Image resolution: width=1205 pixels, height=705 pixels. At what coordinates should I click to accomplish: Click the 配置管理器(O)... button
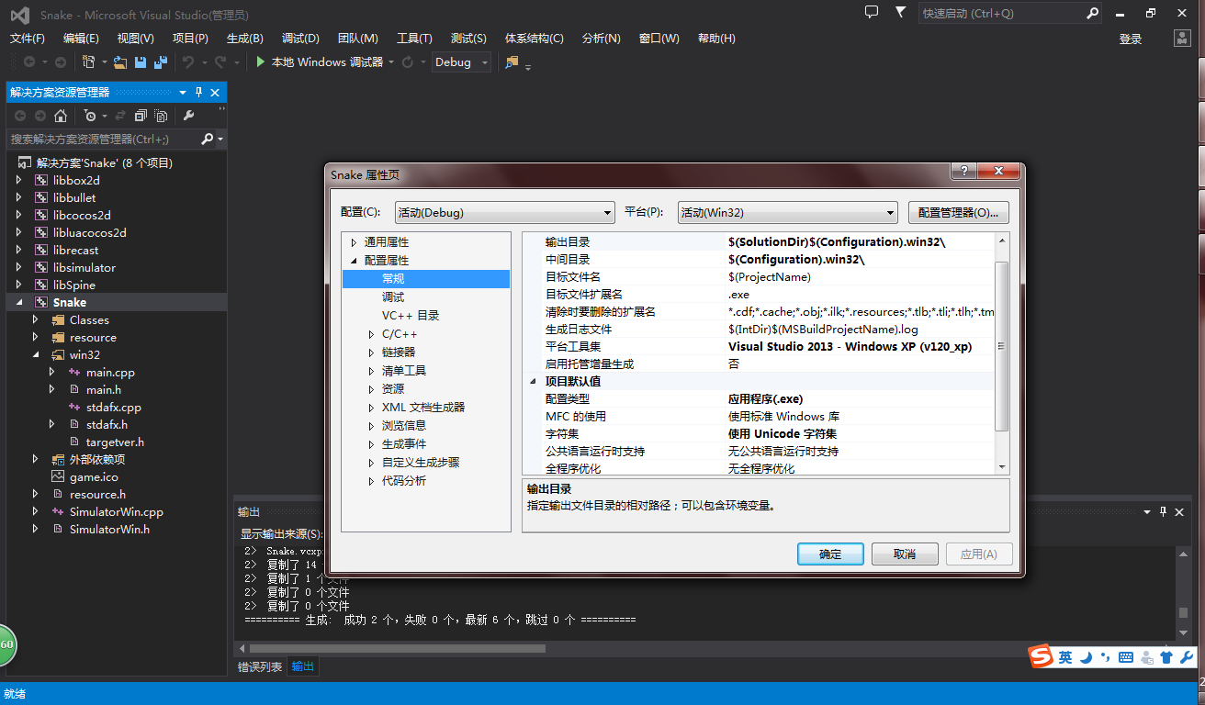(959, 212)
